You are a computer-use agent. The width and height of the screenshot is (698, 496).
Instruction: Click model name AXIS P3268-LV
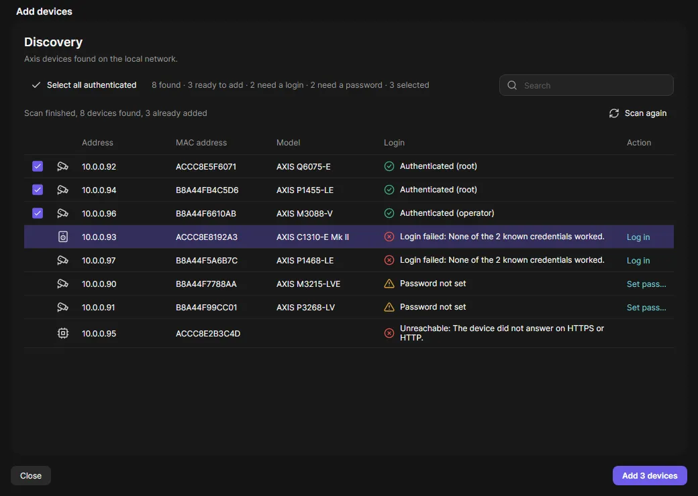pos(306,308)
